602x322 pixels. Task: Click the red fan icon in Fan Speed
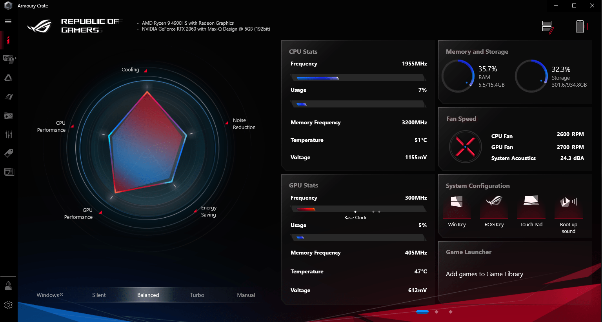[x=465, y=147]
